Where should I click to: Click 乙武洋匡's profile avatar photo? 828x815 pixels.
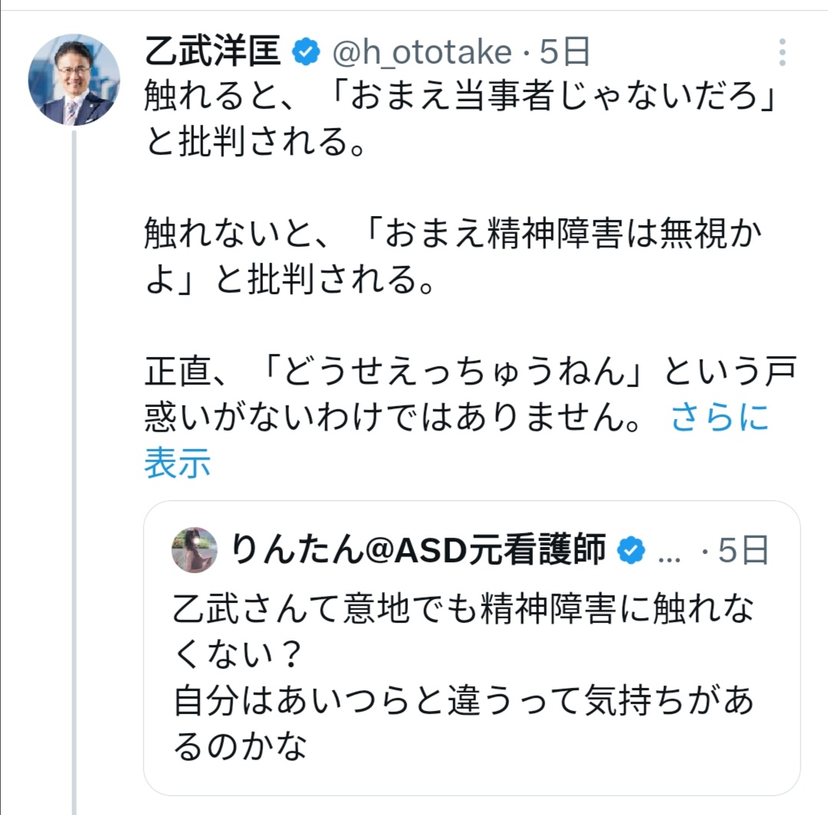coord(74,80)
